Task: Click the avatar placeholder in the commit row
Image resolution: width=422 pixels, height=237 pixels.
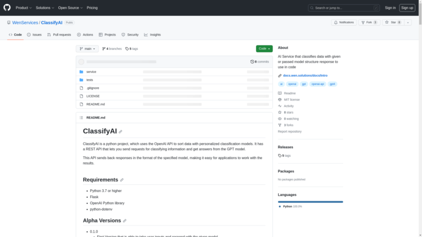Action: 81,62
